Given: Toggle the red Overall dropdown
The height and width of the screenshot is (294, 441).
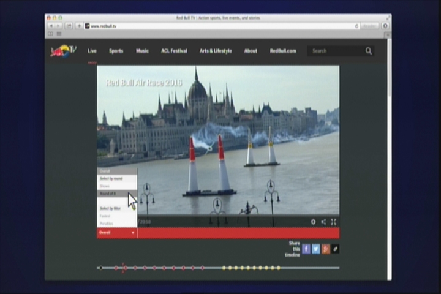Looking at the screenshot, I should tap(117, 233).
